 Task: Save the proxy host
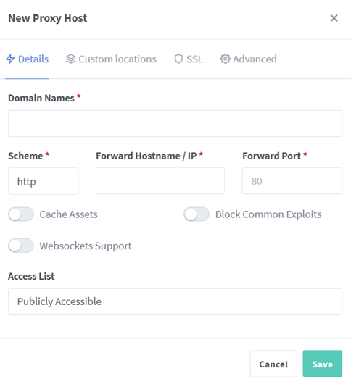(323, 364)
